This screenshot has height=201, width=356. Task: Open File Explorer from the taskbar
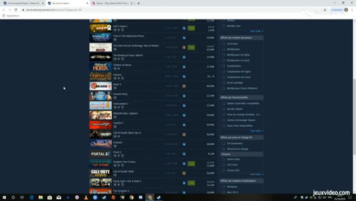tap(41, 197)
